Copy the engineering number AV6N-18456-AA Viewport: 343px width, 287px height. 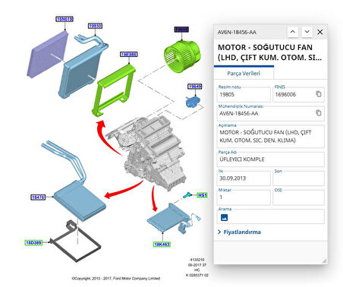coord(319,112)
